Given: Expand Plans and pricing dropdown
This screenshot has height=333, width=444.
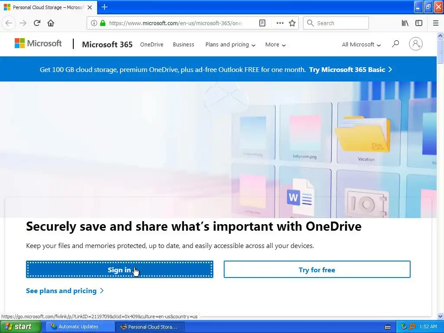Looking at the screenshot, I should pyautogui.click(x=230, y=45).
